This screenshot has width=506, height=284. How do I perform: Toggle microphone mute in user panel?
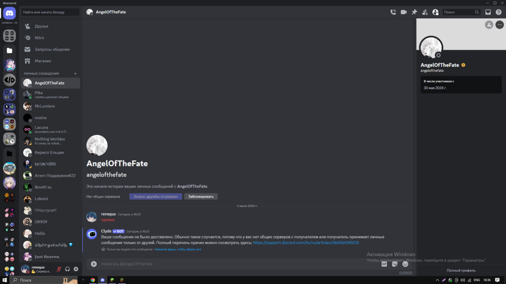click(x=59, y=269)
